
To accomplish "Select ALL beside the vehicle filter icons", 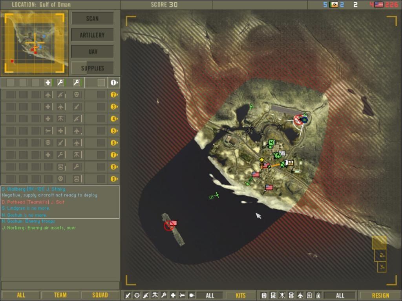I will [x=340, y=296].
